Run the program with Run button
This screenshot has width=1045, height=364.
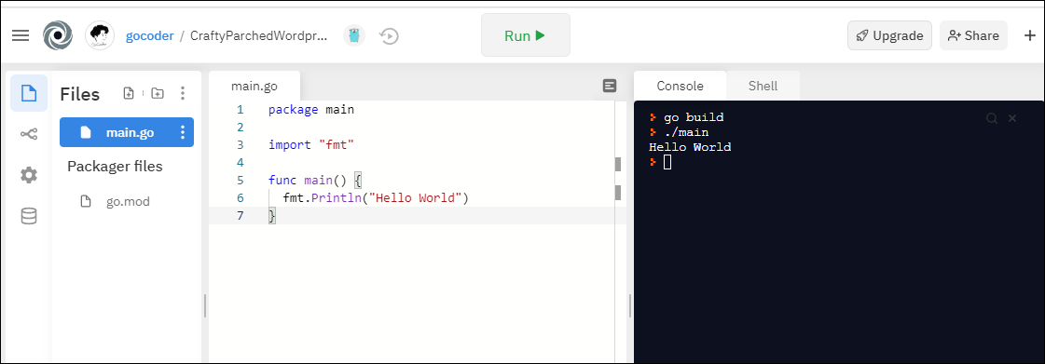pos(525,35)
